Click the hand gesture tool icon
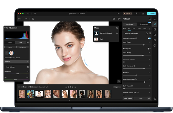This screenshot has width=173, height=113. [33, 19]
